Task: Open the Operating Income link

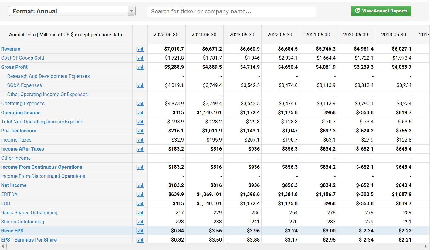Action: (21, 112)
